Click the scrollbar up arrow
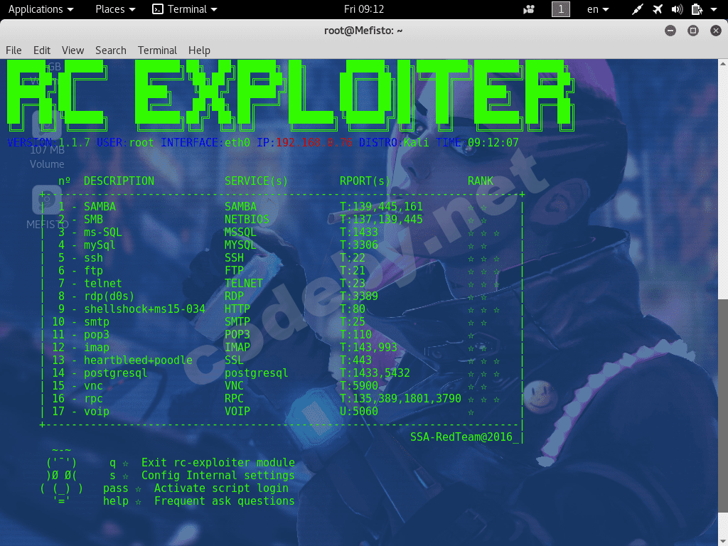The height and width of the screenshot is (546, 728). (x=723, y=63)
